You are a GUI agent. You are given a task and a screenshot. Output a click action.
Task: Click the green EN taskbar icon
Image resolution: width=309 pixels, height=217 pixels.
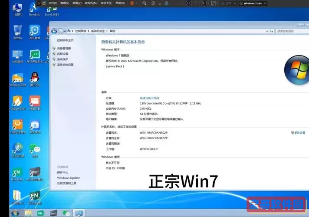40,213
